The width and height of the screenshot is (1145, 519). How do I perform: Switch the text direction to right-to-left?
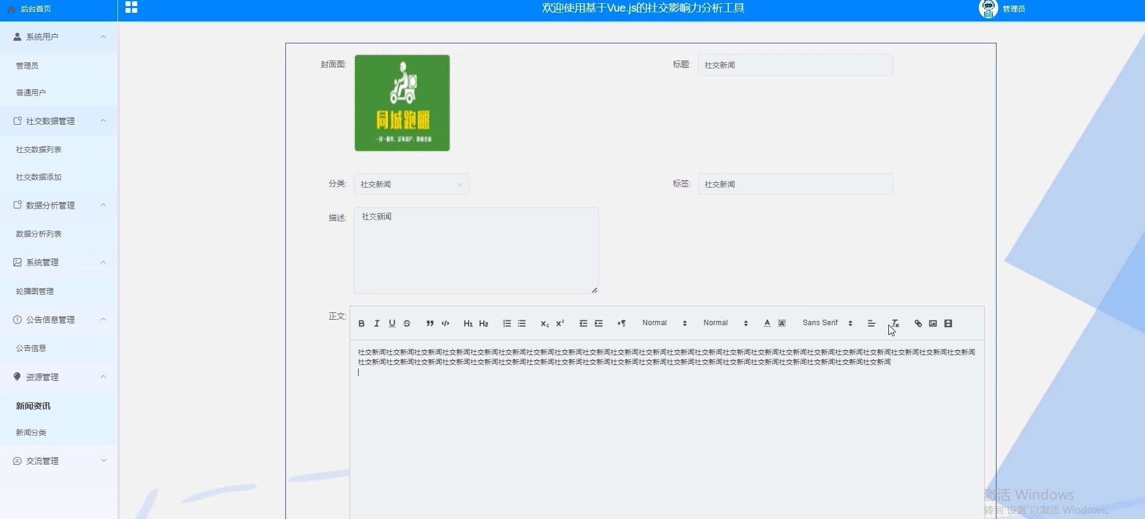point(621,323)
